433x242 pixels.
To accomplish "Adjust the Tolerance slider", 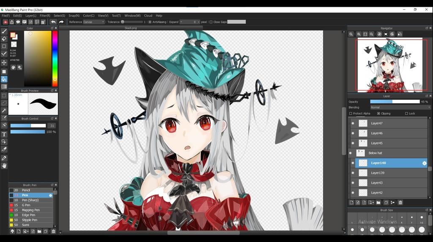I will coord(132,22).
